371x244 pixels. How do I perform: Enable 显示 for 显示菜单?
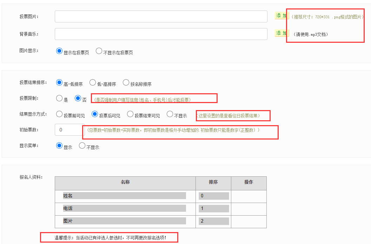[59, 145]
